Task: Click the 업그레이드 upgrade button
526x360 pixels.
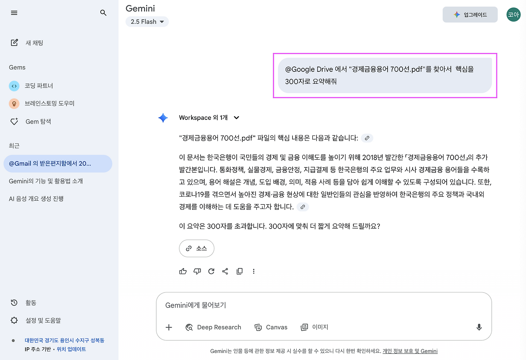Action: 470,15
